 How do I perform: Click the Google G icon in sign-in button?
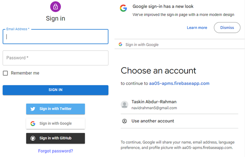pyautogui.click(x=33, y=123)
